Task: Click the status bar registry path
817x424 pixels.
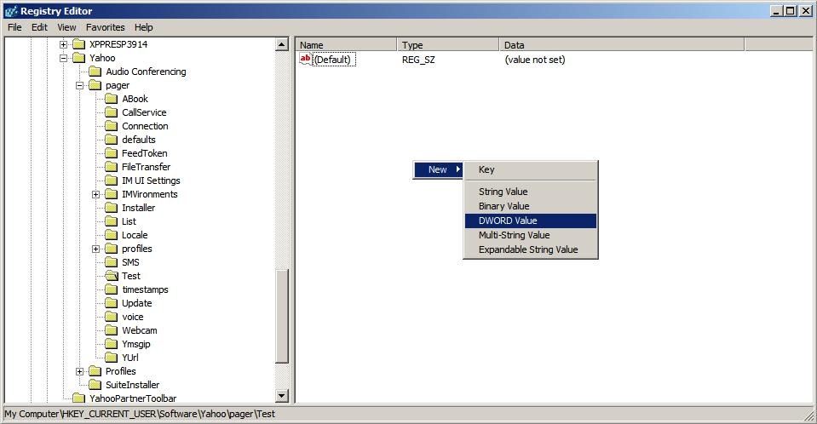Action: (140, 414)
